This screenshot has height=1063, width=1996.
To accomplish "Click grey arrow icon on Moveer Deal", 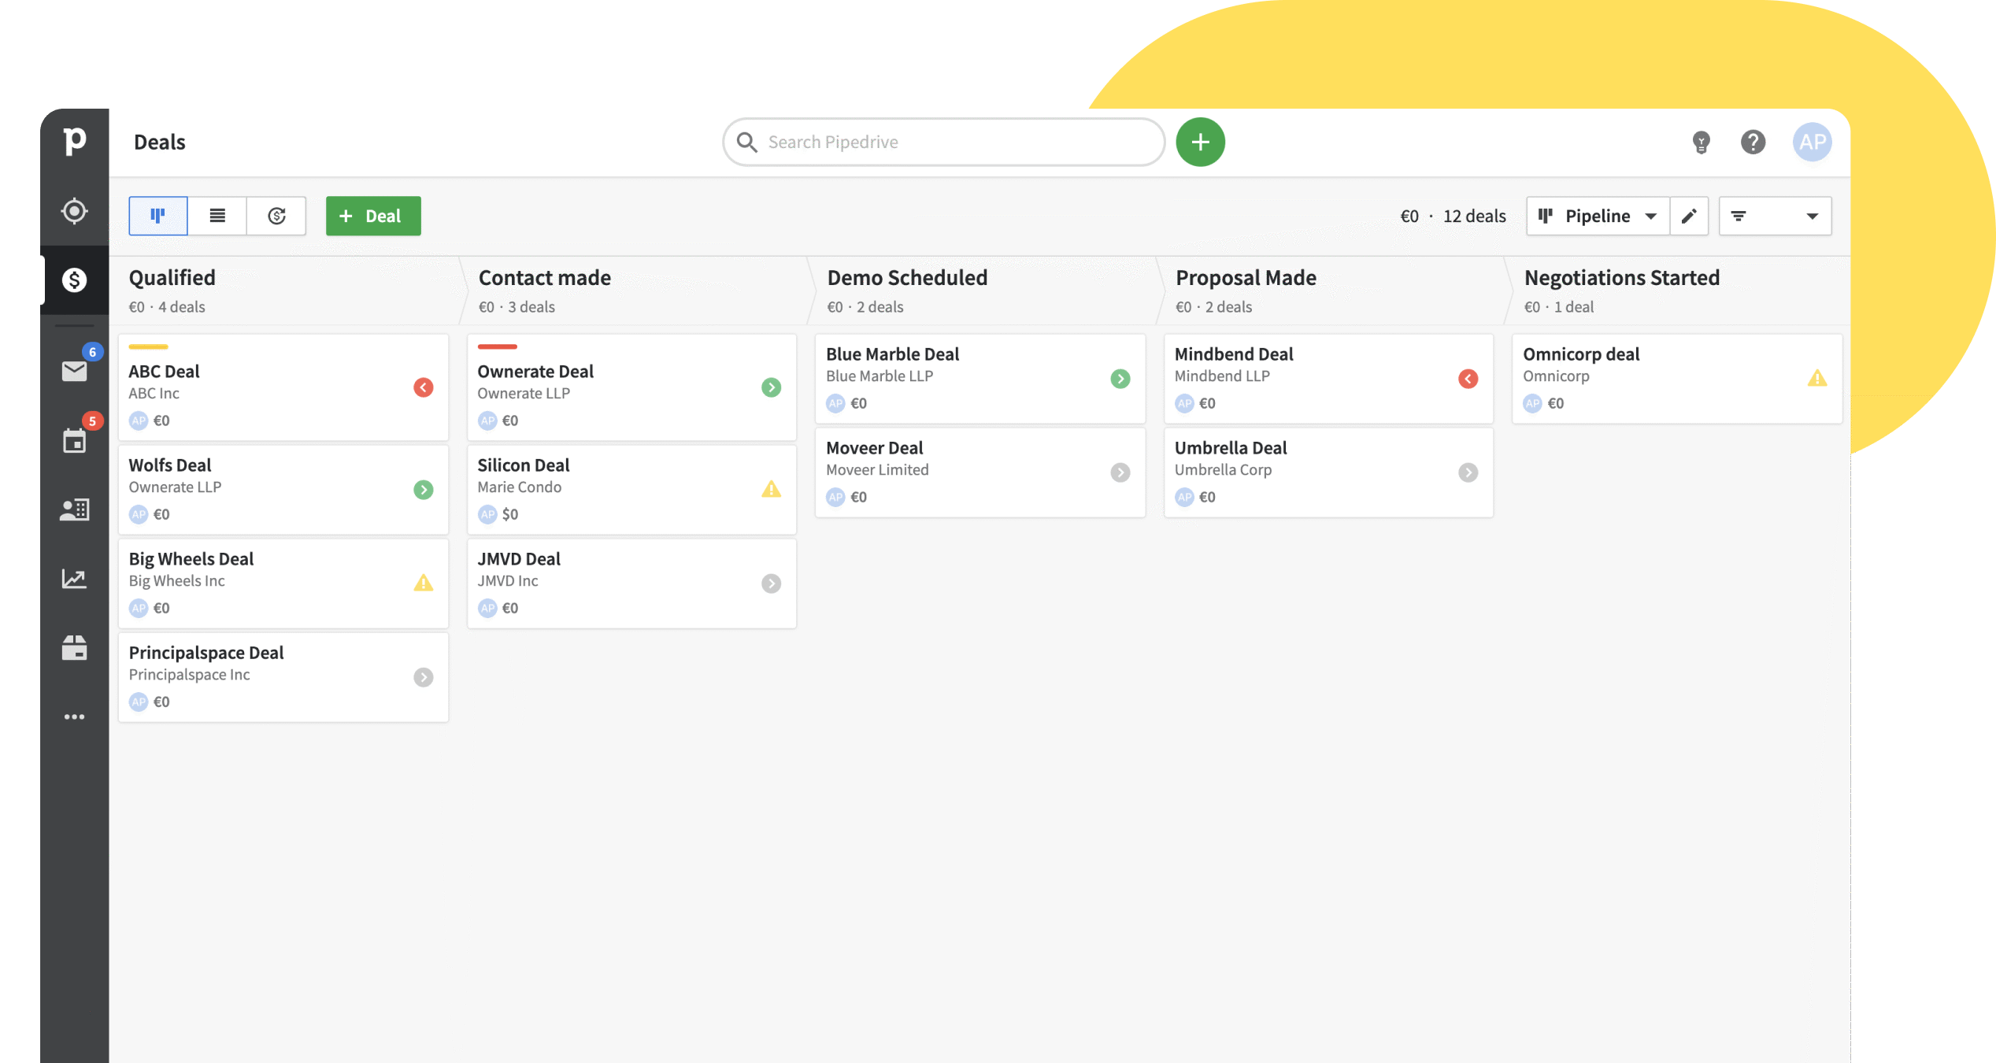I will pyautogui.click(x=1120, y=472).
